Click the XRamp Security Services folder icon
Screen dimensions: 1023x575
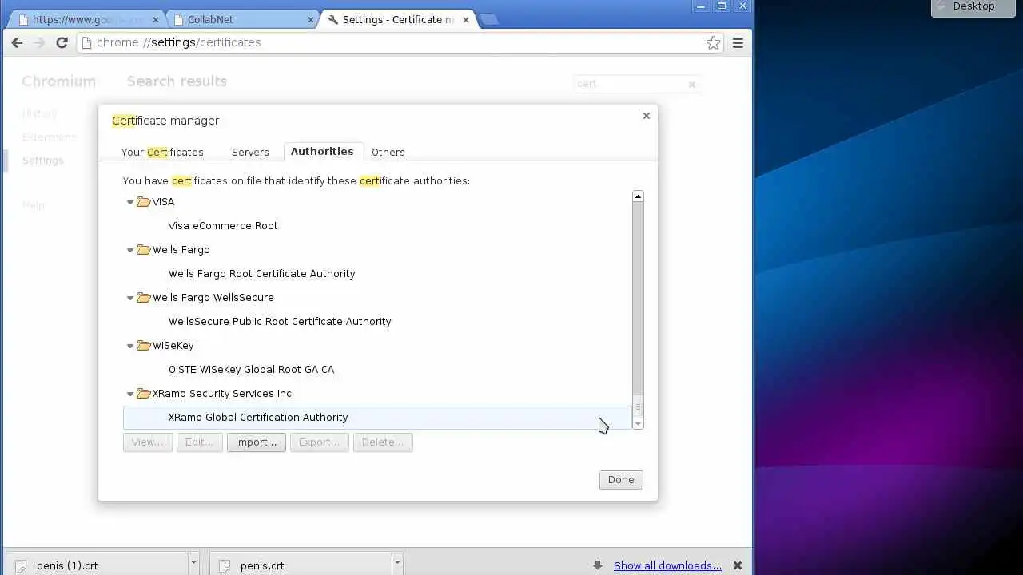point(144,393)
